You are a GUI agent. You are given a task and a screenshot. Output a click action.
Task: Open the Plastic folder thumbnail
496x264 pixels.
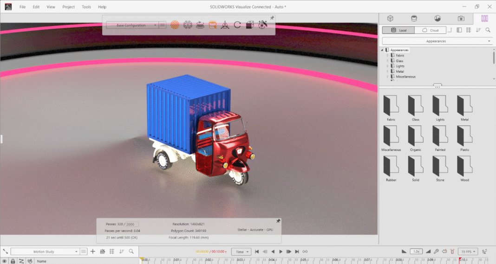[465, 138]
